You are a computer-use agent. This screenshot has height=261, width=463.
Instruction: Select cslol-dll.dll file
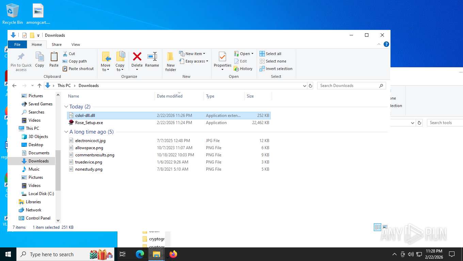(x=169, y=116)
